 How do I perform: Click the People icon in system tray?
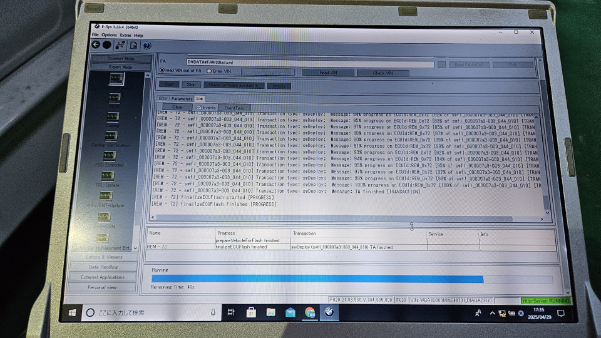click(x=478, y=313)
